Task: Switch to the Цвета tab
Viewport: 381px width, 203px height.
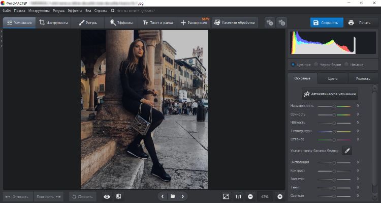Action: pyautogui.click(x=332, y=79)
